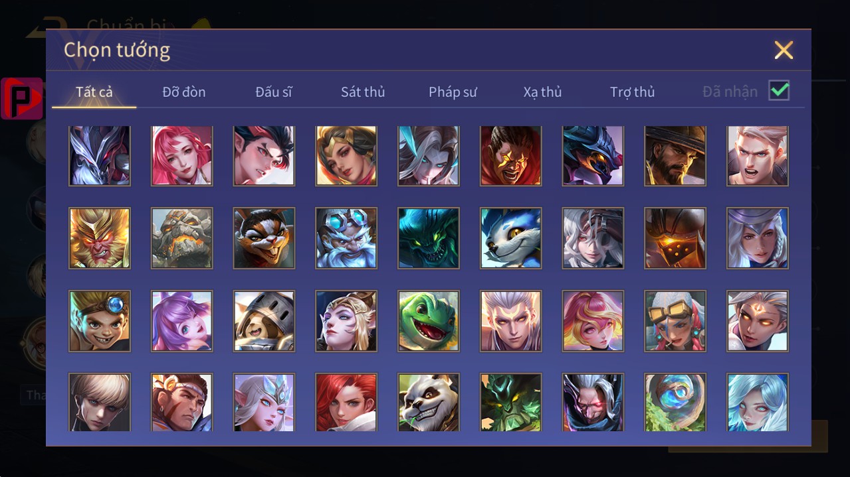
Task: Select the purple-haired bunny girl portrait
Action: tap(182, 321)
